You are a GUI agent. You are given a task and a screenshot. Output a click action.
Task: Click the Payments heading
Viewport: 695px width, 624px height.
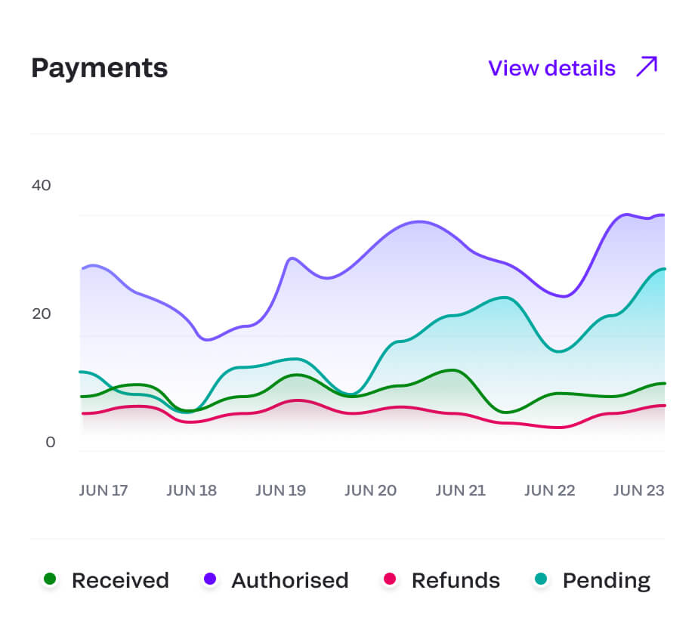100,68
